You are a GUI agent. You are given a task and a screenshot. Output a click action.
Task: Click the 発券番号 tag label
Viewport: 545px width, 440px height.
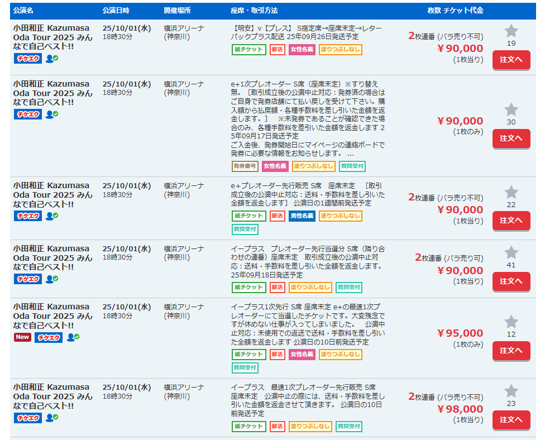(x=245, y=166)
